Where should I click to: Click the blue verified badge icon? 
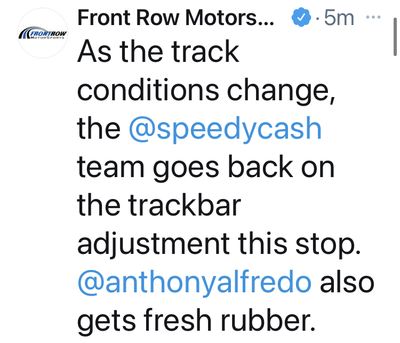point(301,18)
